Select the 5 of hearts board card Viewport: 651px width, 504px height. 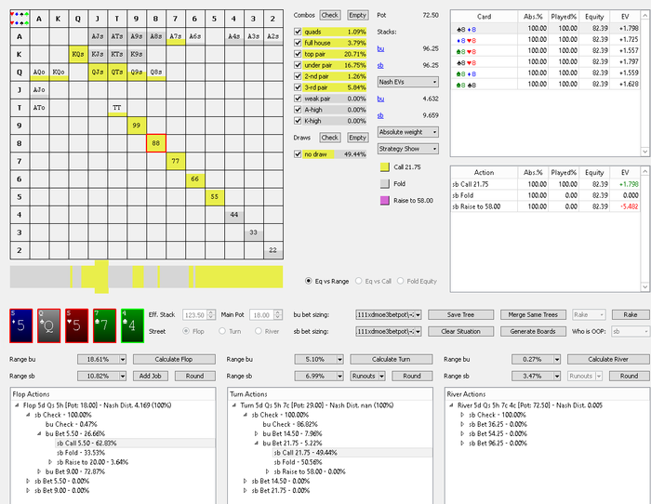coord(77,325)
